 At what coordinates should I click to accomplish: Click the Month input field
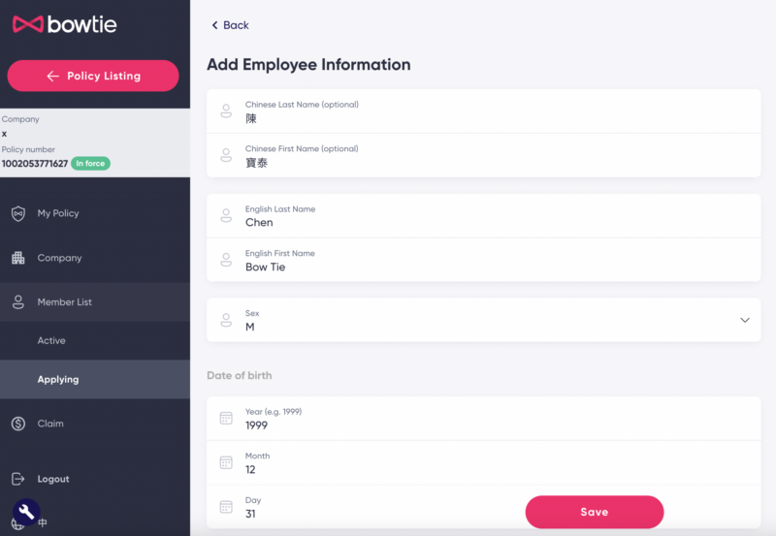click(x=483, y=463)
